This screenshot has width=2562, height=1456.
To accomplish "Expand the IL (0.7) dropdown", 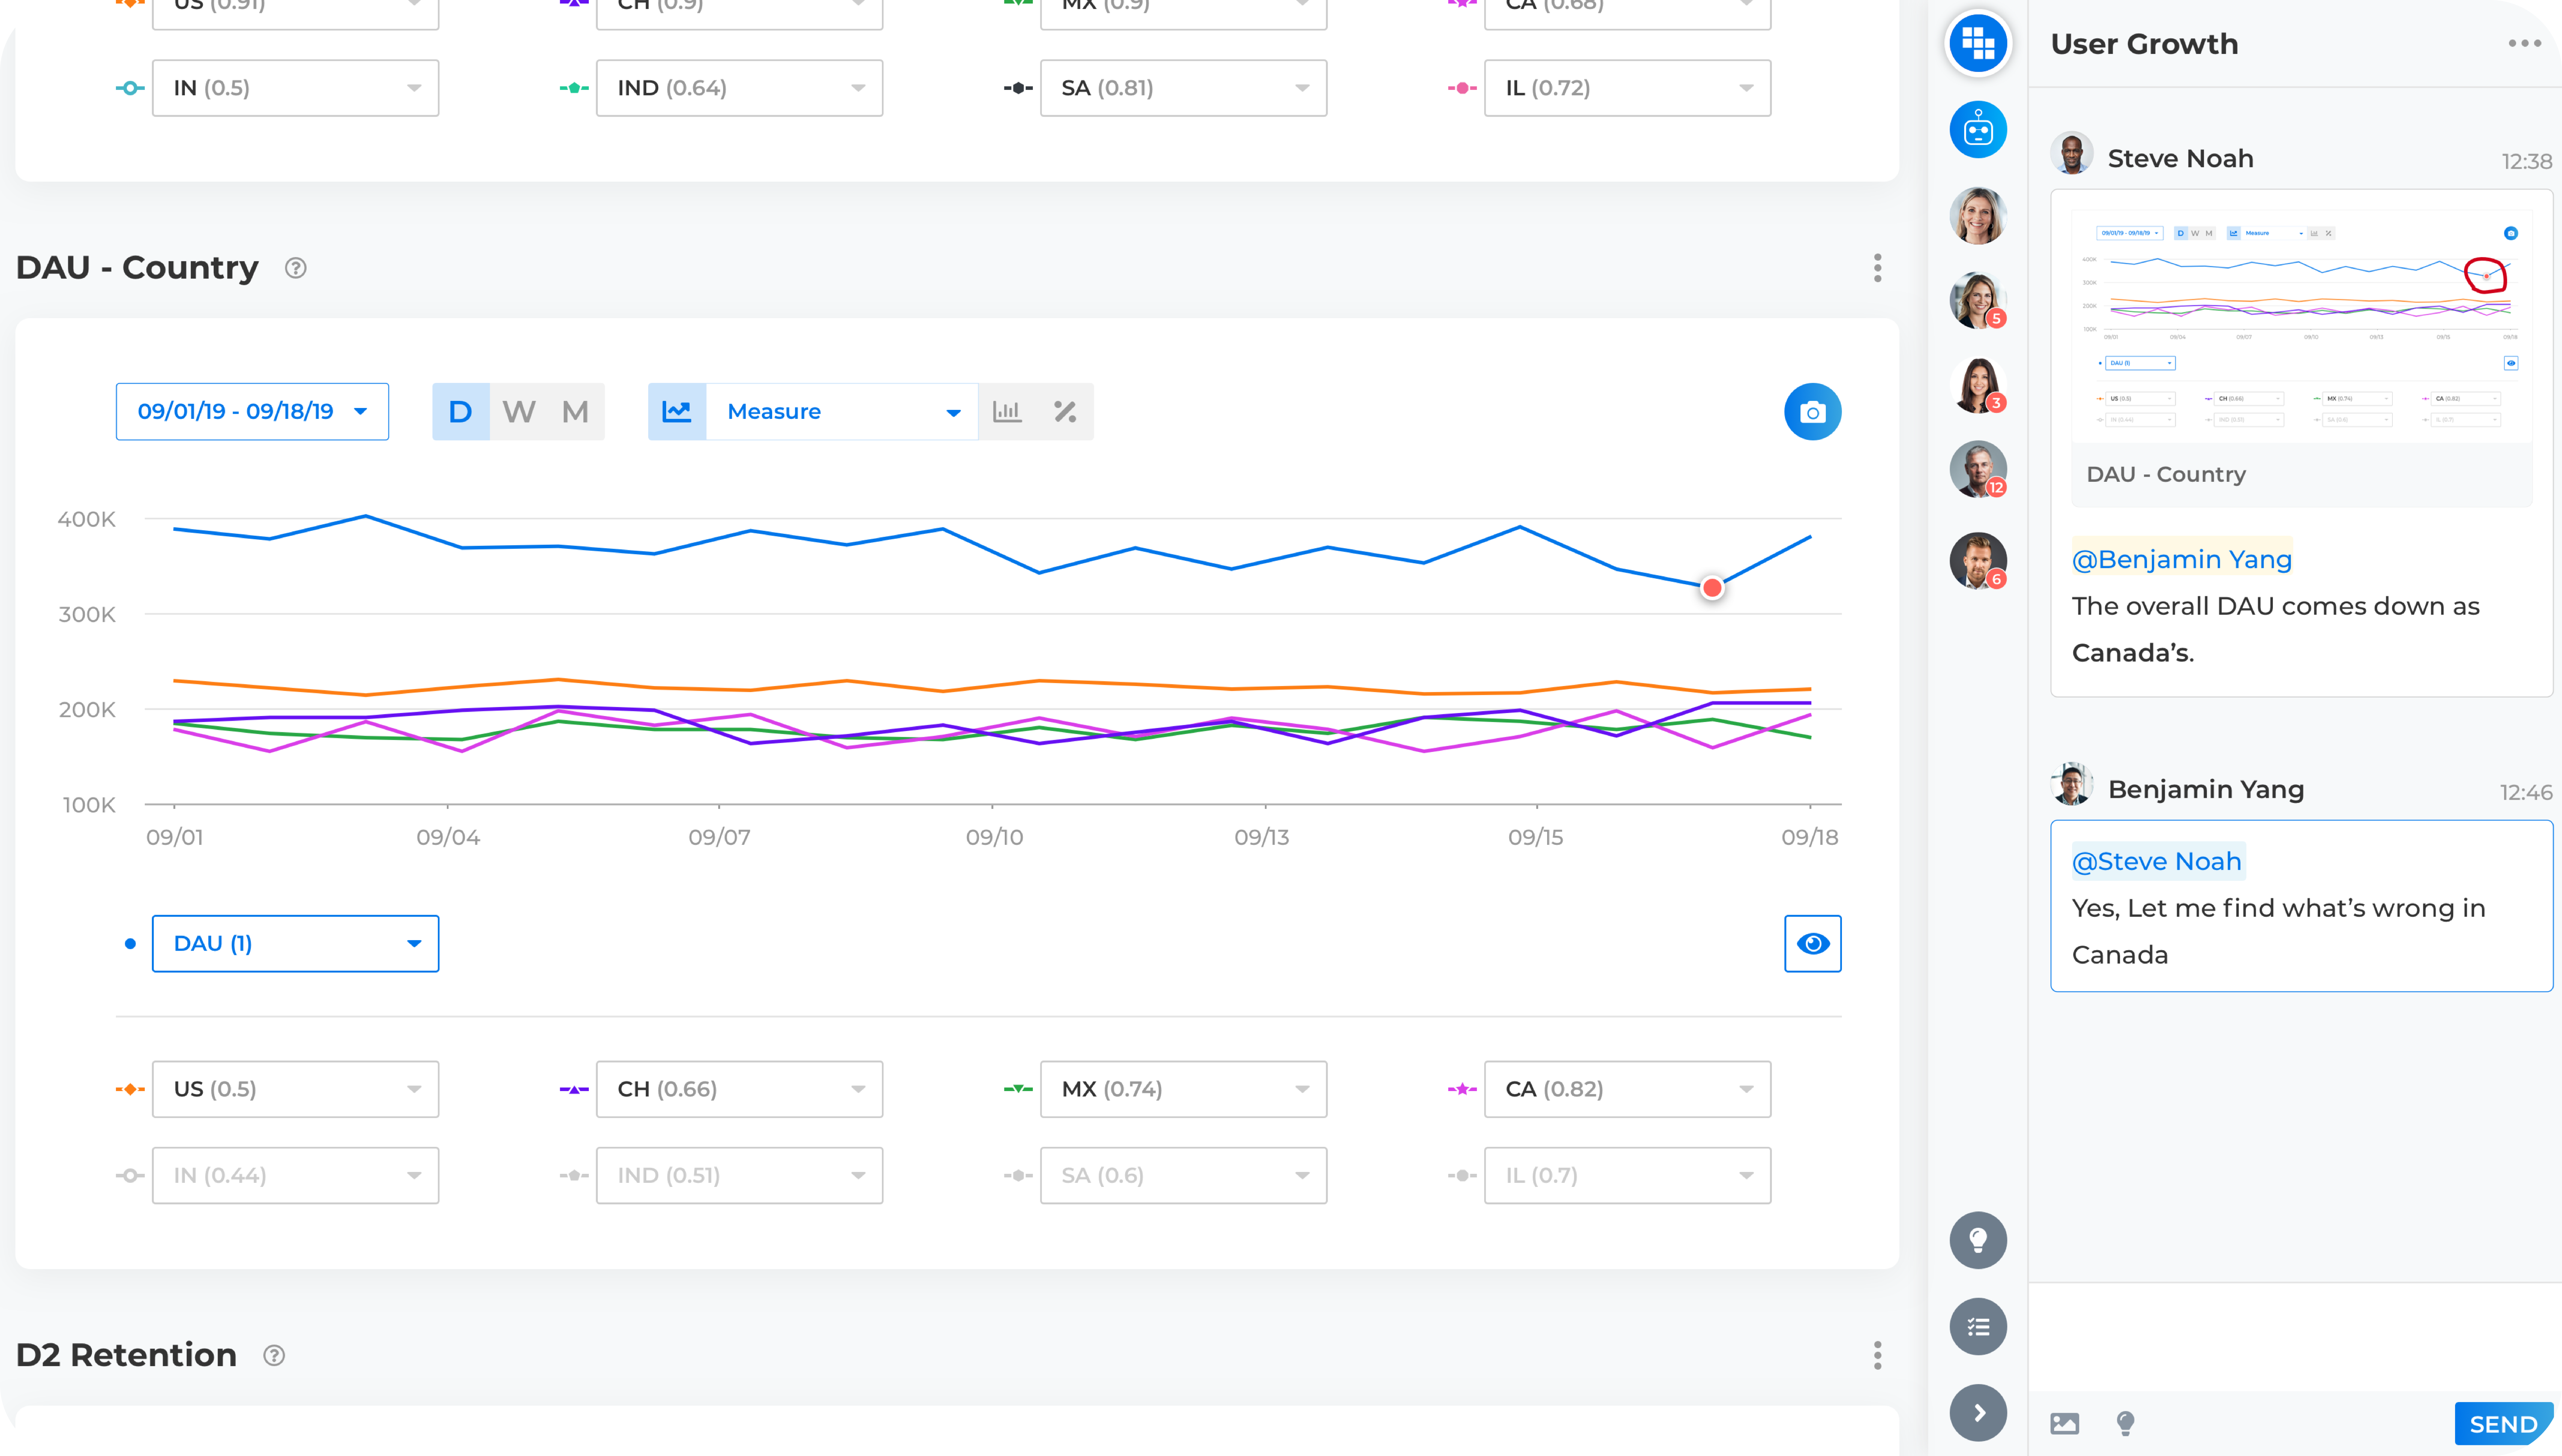I will (1627, 1176).
